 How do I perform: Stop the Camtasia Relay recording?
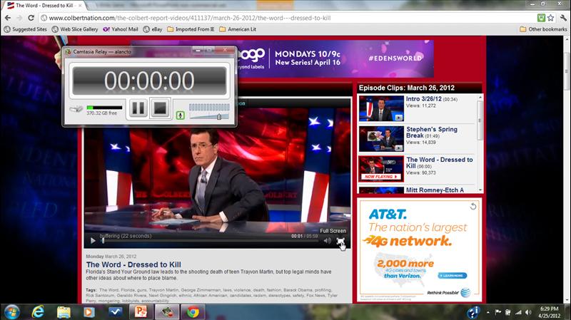(x=160, y=108)
